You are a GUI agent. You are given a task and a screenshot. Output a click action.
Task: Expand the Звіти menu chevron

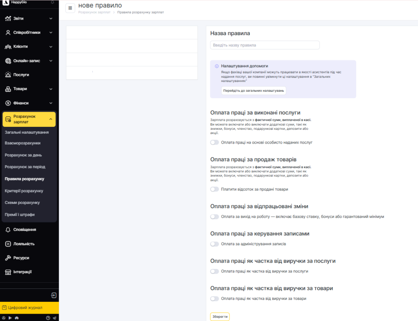[51, 18]
